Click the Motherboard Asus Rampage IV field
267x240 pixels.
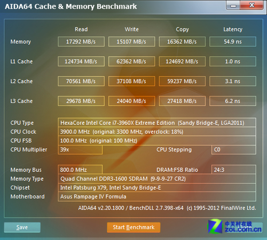click(157, 196)
